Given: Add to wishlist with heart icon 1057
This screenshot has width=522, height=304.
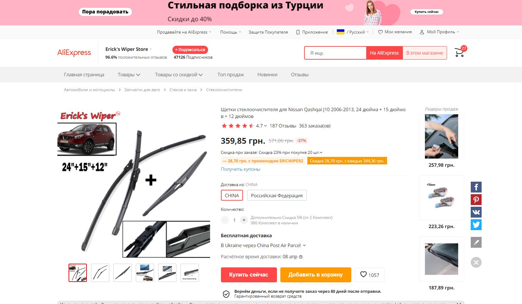Looking at the screenshot, I should pyautogui.click(x=370, y=275).
